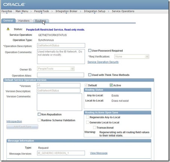Viewport: 170px width, 162px height.
Task: Open the Main Menu breadcrumb
Action: point(22,11)
